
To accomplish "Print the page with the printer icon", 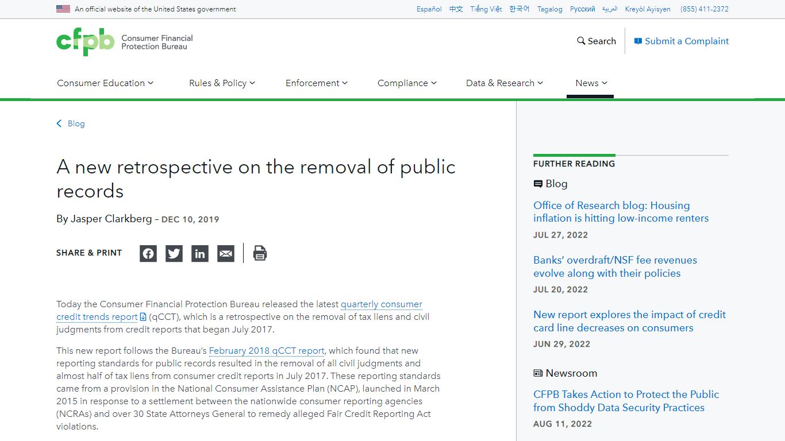I will 260,253.
